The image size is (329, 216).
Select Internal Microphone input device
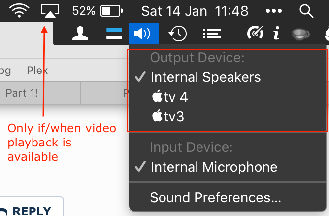pos(214,167)
